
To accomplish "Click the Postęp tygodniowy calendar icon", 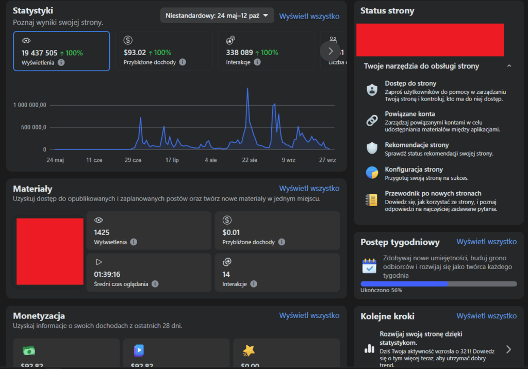I will click(369, 266).
